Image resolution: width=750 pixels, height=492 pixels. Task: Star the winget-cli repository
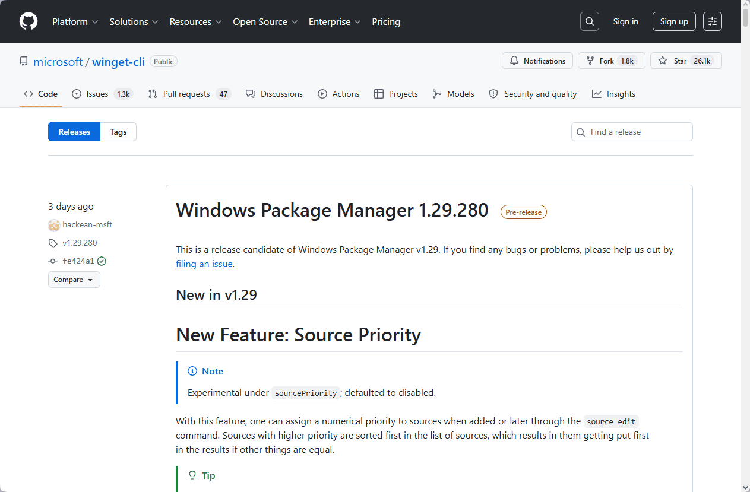click(686, 61)
